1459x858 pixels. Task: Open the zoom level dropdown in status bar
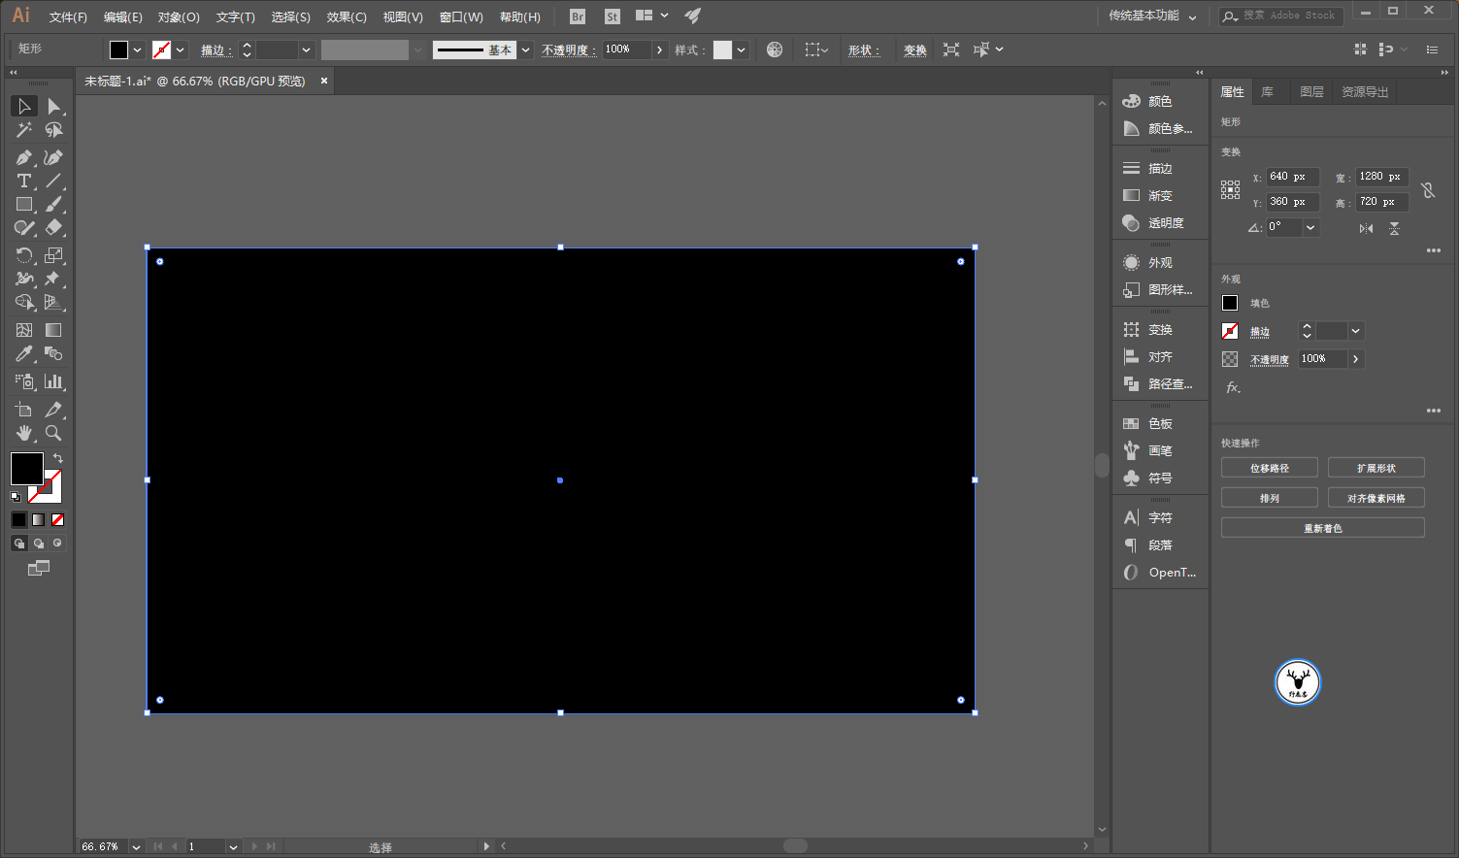[136, 846]
